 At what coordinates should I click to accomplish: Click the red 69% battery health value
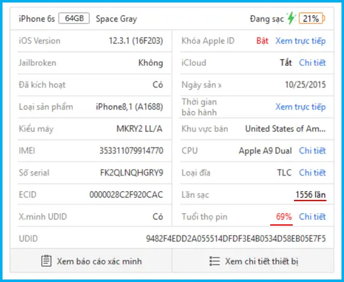(284, 217)
